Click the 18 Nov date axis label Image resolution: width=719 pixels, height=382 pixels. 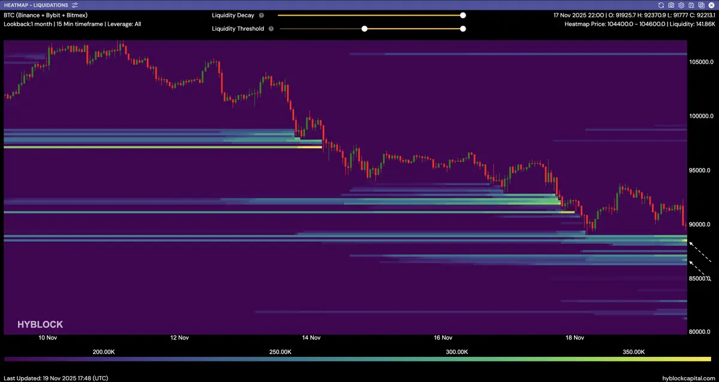[575, 338]
